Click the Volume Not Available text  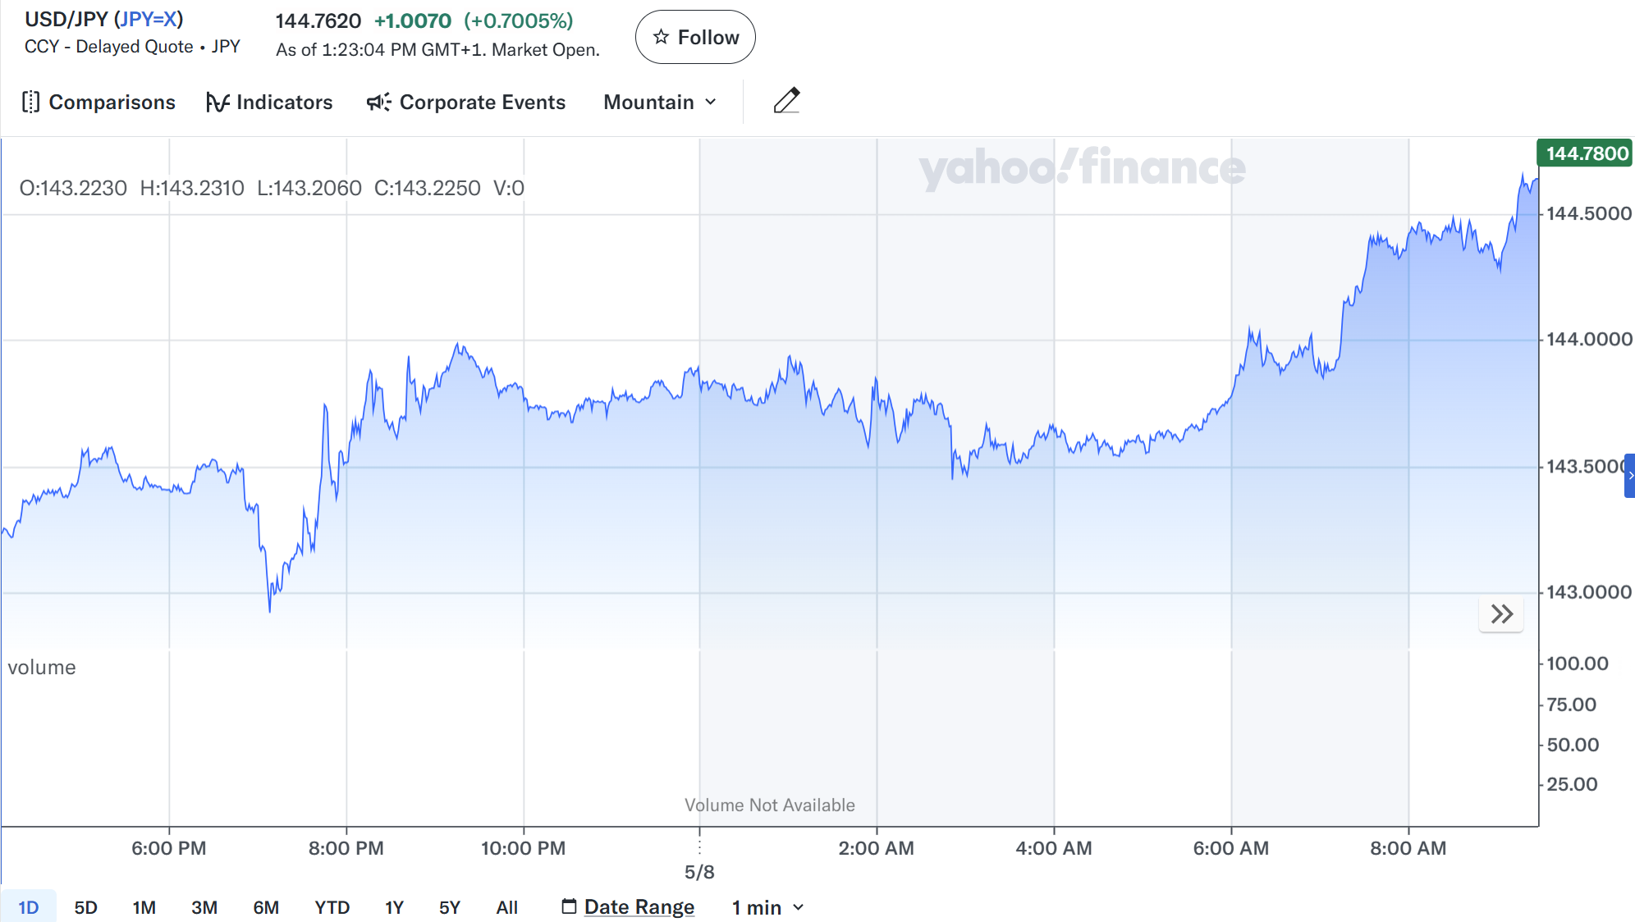pos(770,805)
